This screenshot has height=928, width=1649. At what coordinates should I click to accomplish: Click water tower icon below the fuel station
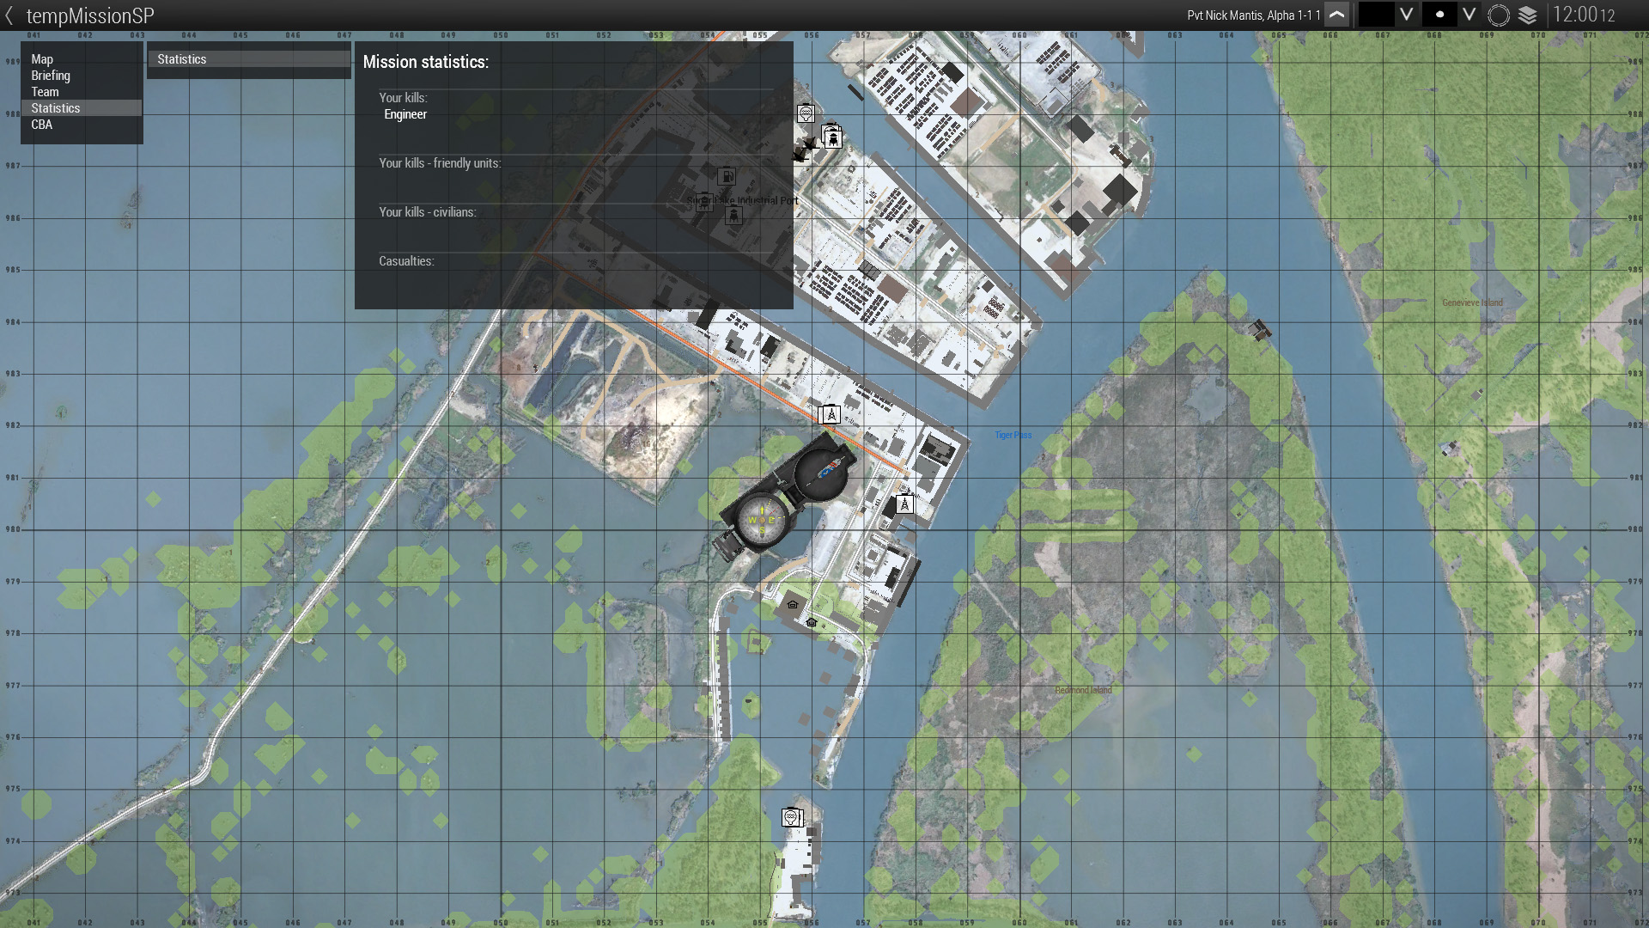point(733,216)
